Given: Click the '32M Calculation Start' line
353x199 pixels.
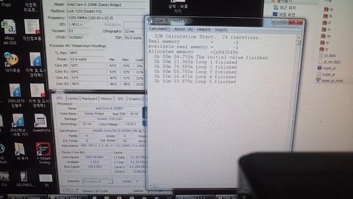Looking at the screenshot, I should point(207,37).
